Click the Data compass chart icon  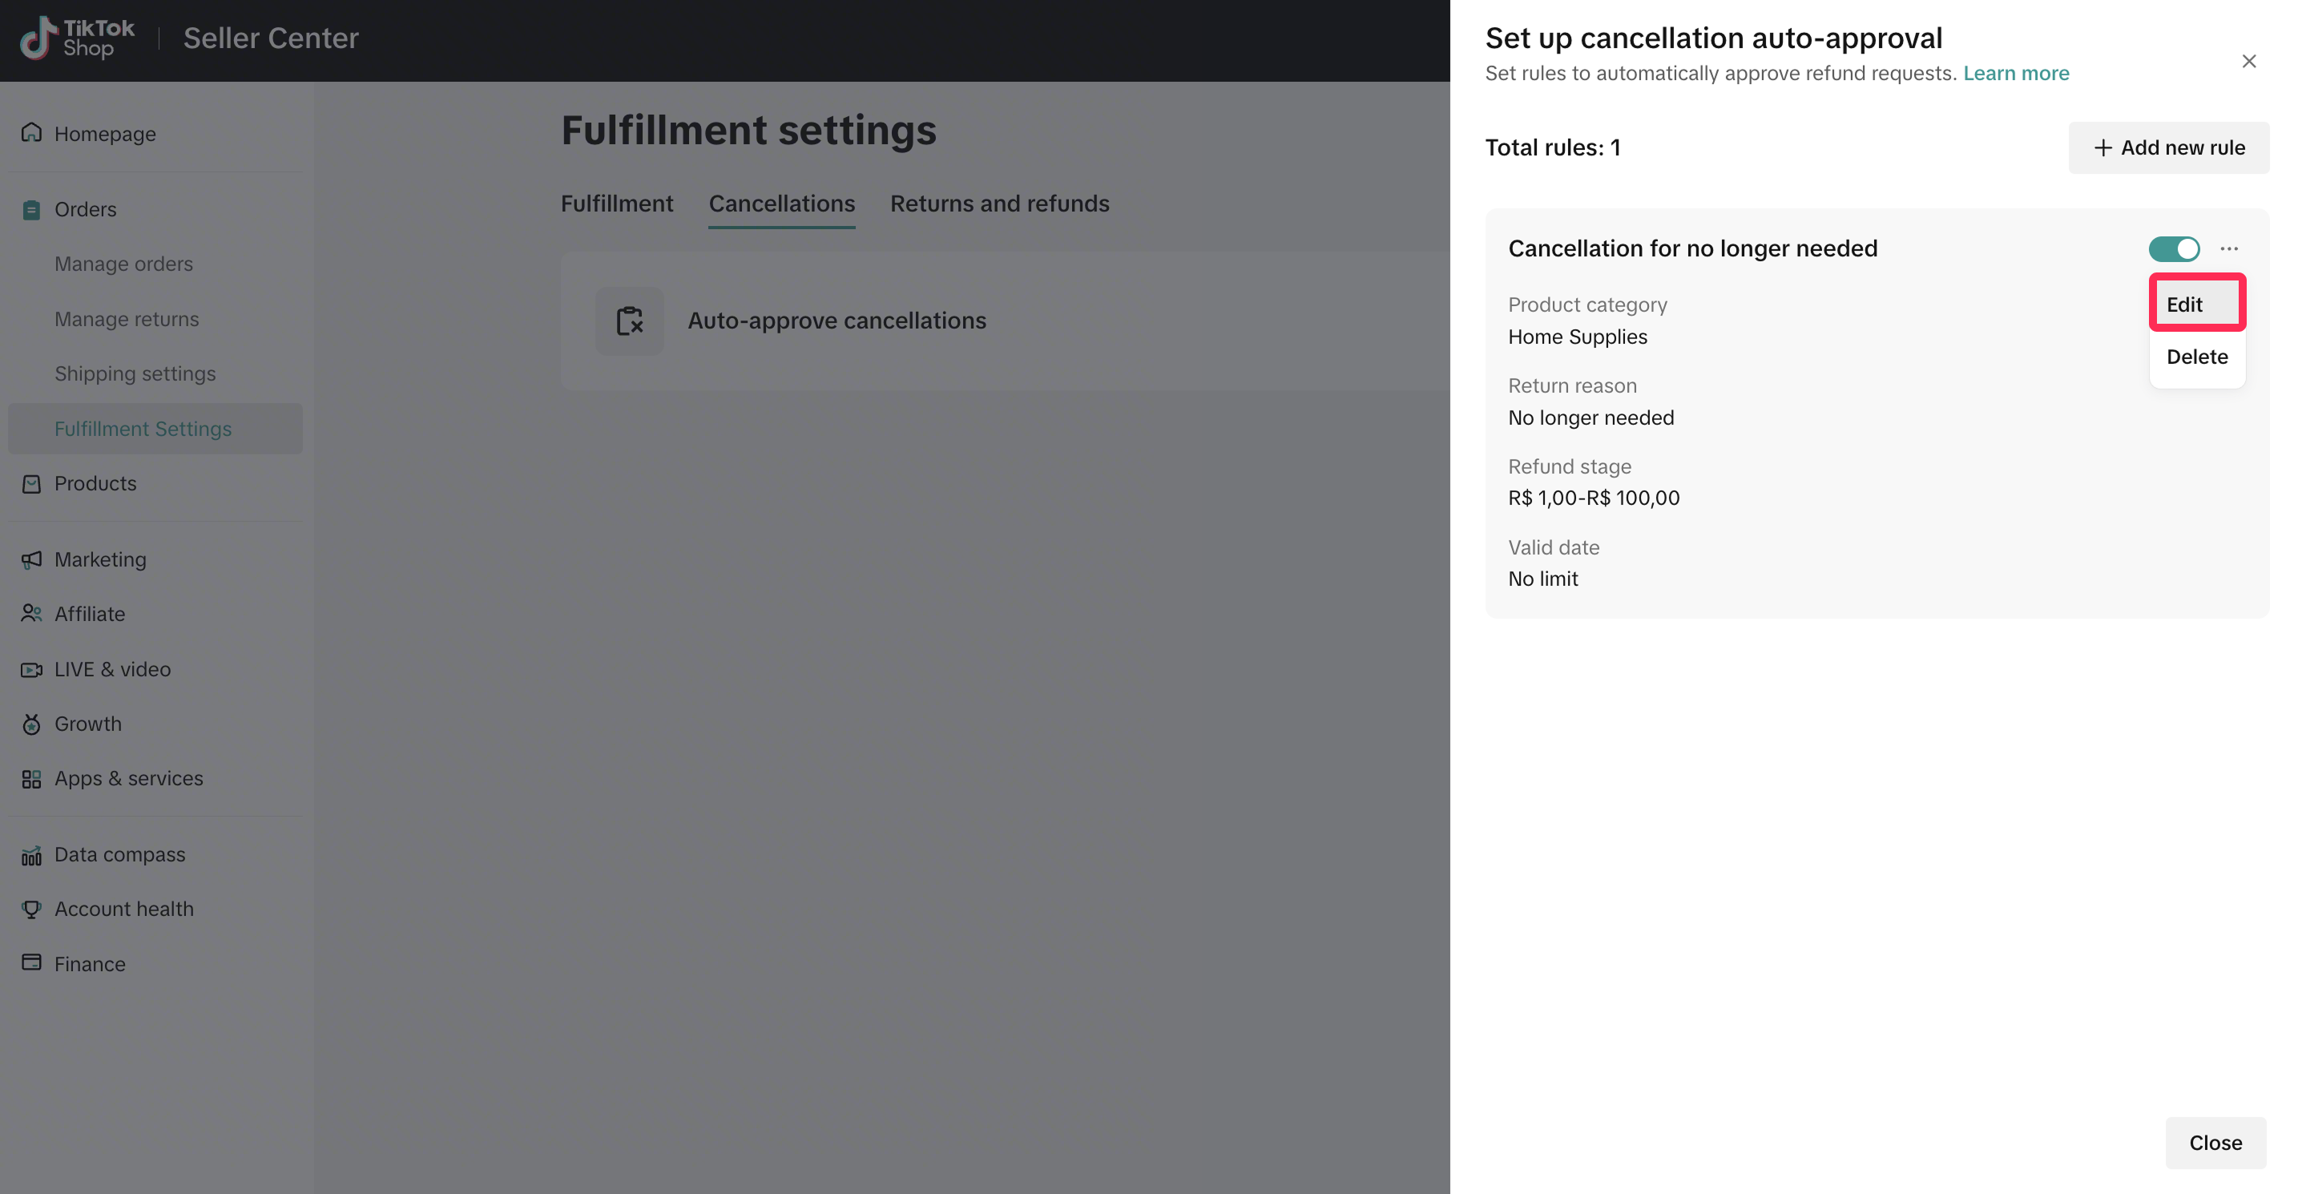point(31,855)
